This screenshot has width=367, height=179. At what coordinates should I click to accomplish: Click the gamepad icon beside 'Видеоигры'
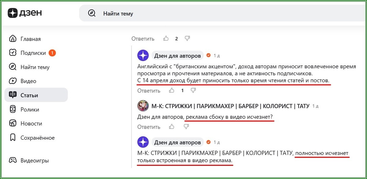[13, 160]
